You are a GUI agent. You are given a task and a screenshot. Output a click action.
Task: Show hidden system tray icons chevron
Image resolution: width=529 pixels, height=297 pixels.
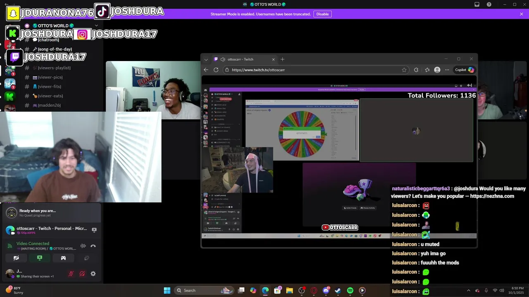point(468,290)
